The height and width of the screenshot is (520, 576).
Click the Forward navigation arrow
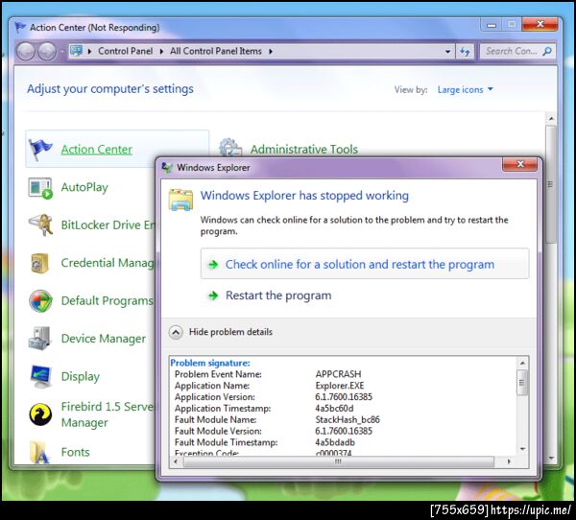coord(47,52)
